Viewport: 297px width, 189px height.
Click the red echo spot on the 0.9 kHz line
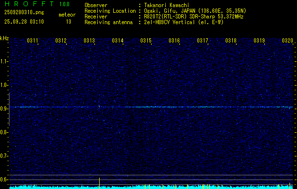pyautogui.click(x=99, y=106)
